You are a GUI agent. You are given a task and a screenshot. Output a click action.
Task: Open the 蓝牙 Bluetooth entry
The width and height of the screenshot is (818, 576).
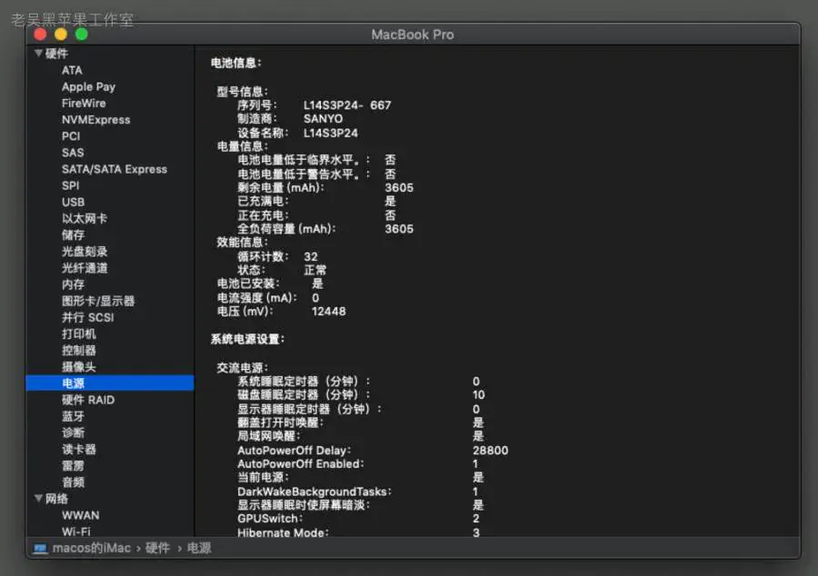(x=73, y=416)
